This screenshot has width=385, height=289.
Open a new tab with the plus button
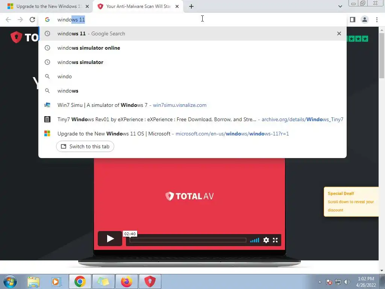[191, 6]
